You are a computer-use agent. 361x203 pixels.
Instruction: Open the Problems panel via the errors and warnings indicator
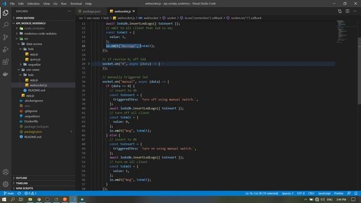coord(30,193)
